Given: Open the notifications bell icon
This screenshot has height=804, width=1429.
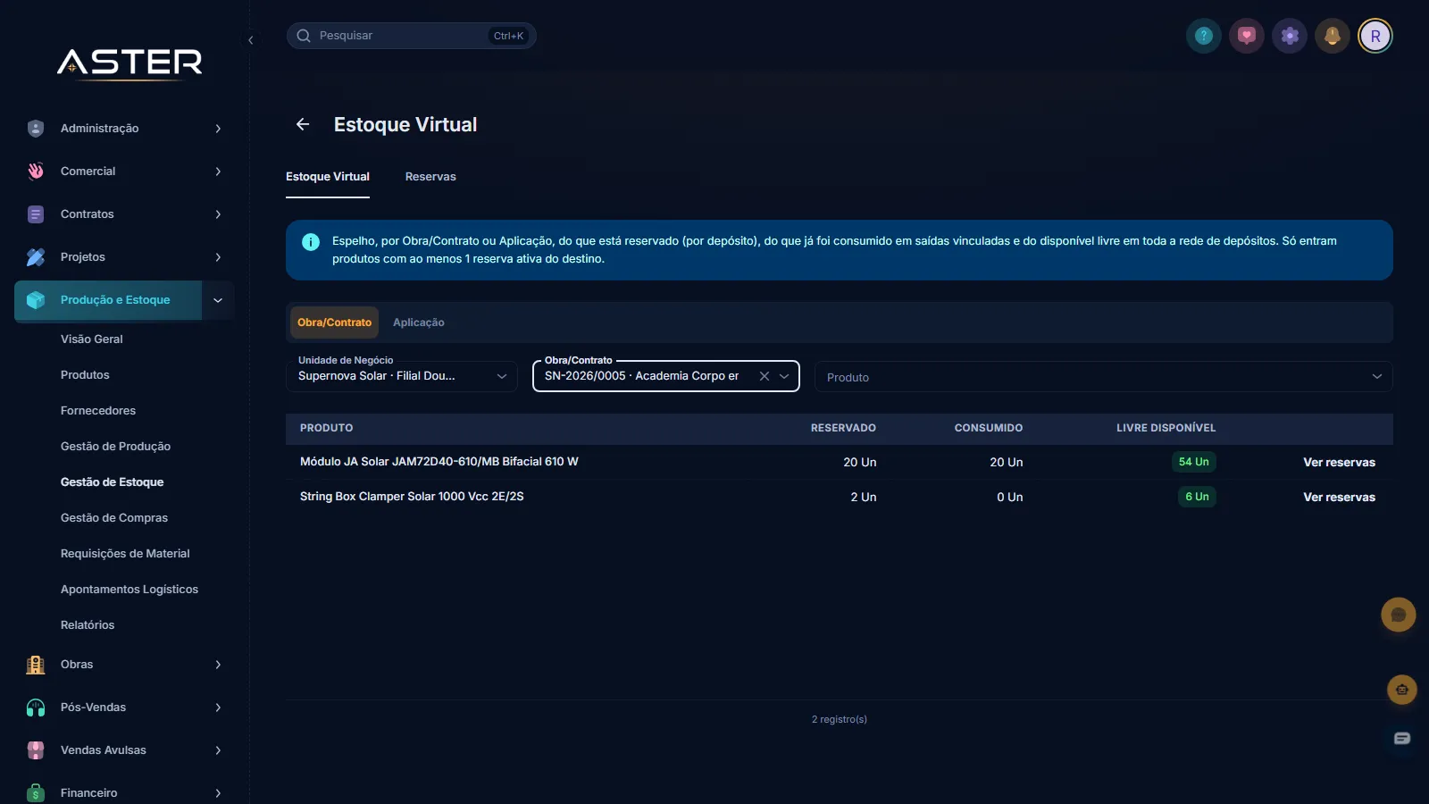Looking at the screenshot, I should (x=1333, y=36).
